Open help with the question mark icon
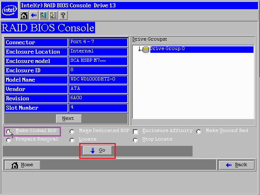 tap(63, 15)
